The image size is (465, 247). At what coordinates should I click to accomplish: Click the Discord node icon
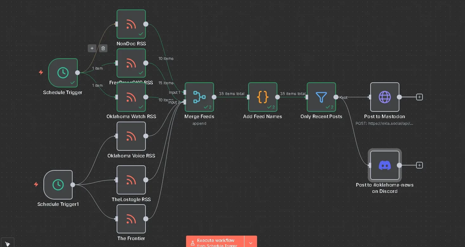coord(384,165)
